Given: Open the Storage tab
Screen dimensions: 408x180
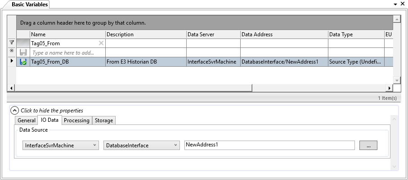Looking at the screenshot, I should 104,120.
